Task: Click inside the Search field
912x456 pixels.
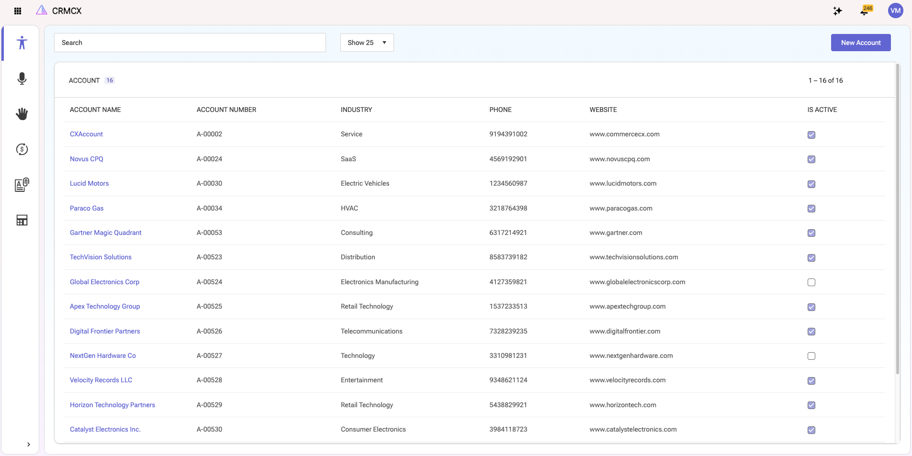Action: [x=190, y=43]
